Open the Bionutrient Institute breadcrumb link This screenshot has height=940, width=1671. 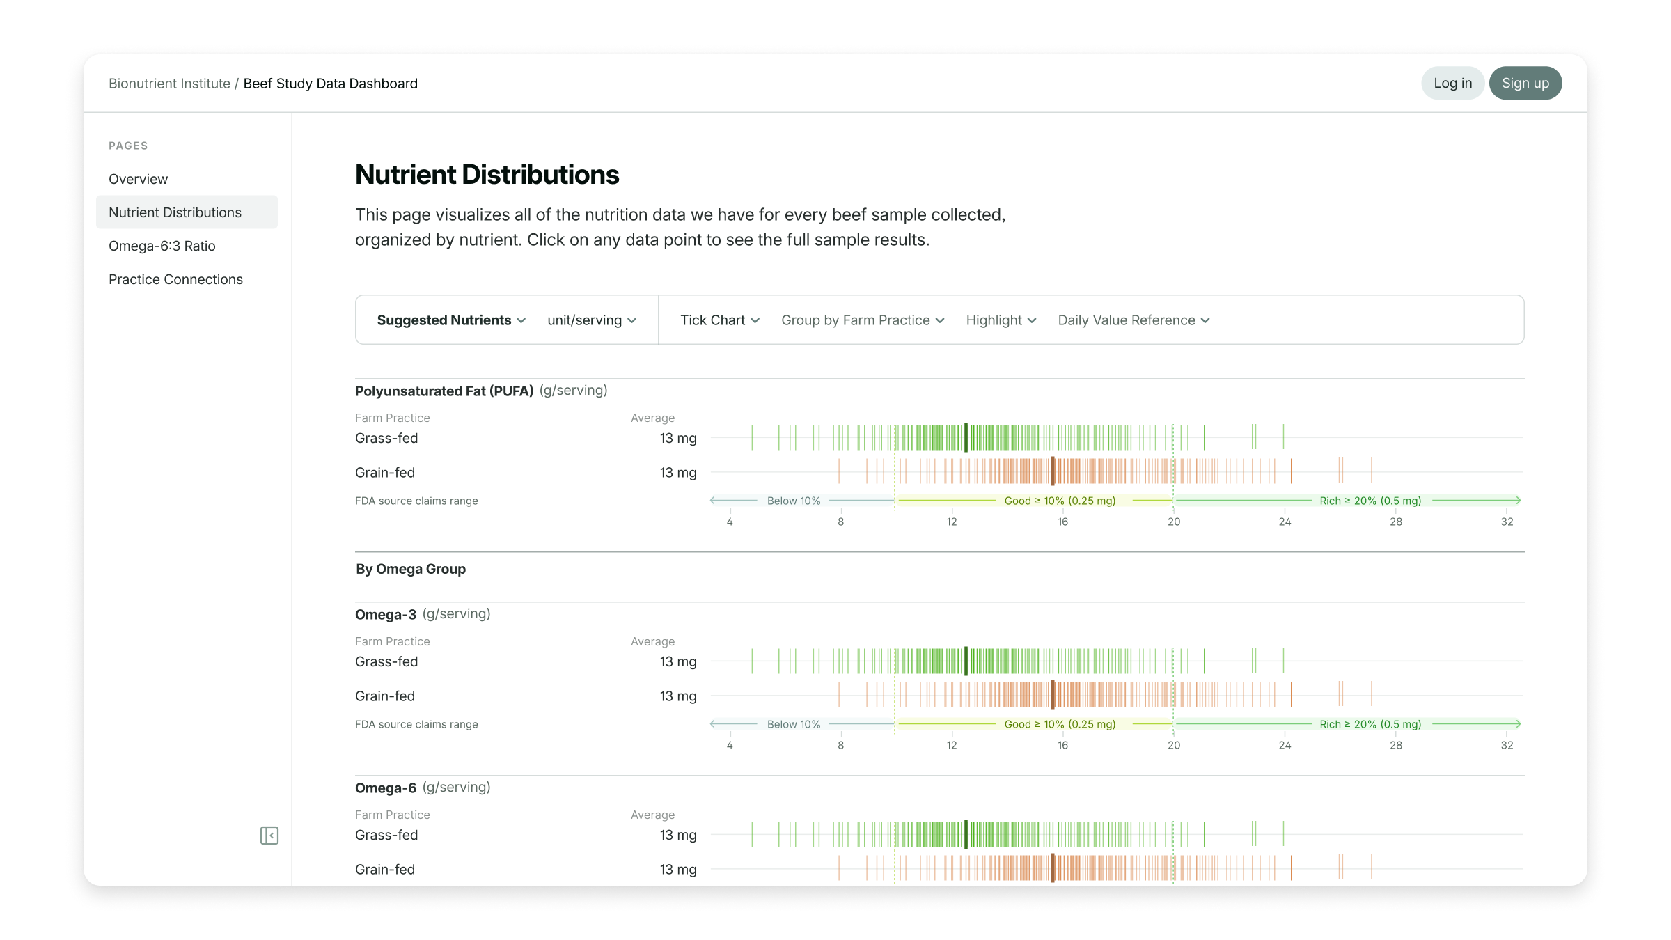[169, 84]
